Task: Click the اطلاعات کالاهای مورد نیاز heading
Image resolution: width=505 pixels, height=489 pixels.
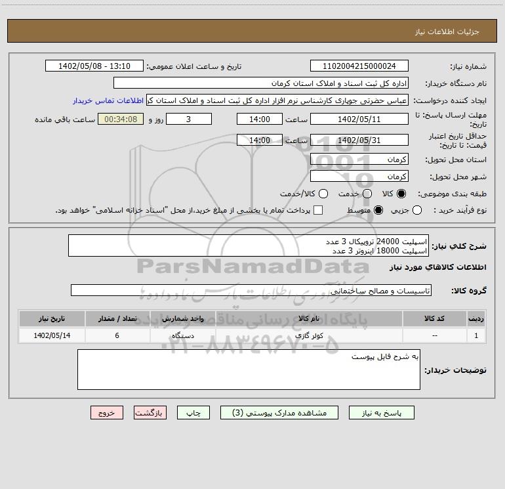Action: pos(437,267)
